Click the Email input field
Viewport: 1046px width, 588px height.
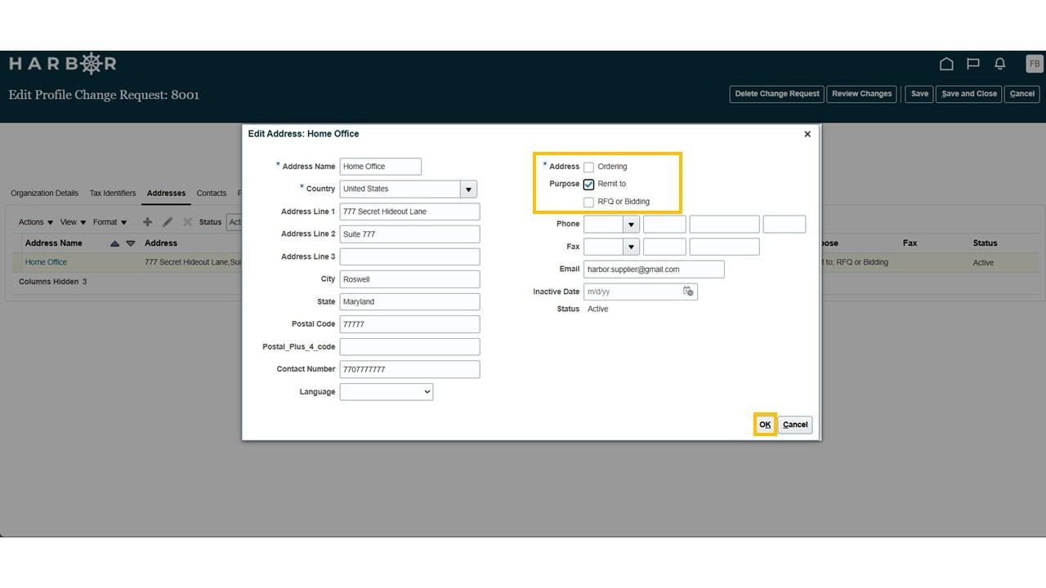[x=654, y=269]
